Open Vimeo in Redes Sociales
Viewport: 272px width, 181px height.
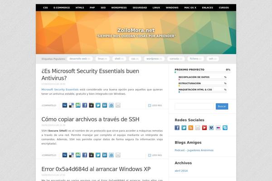pos(211,128)
